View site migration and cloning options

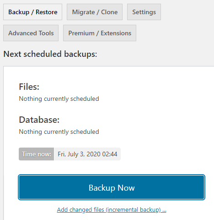click(x=95, y=12)
